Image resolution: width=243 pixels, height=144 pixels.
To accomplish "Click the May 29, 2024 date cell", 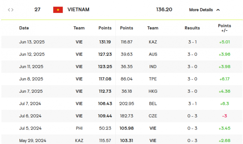I will (x=33, y=141).
